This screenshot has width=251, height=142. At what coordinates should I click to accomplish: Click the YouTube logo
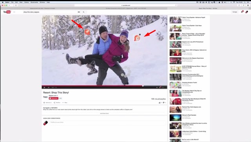7,12
